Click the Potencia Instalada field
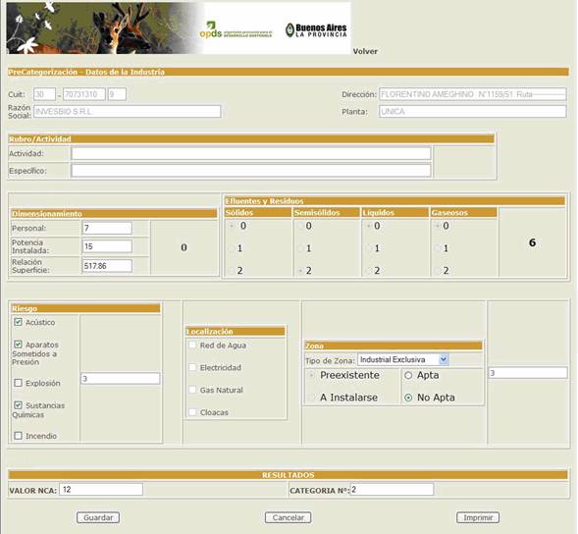 [107, 246]
